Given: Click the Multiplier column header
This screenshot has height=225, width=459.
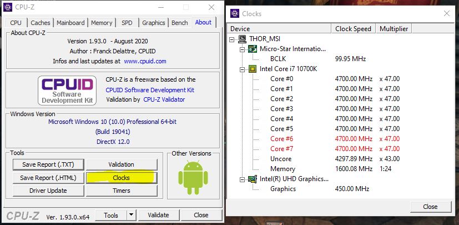Looking at the screenshot, I should click(x=394, y=29).
